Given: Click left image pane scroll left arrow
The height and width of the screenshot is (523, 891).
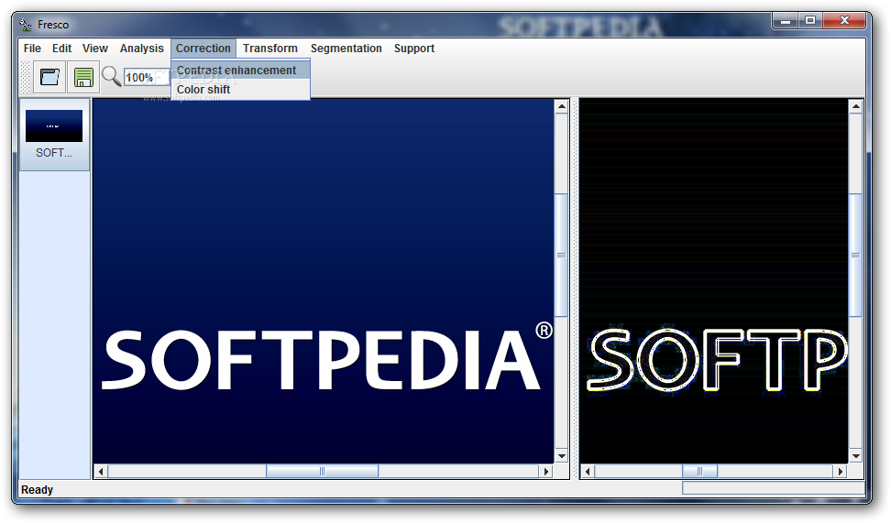Looking at the screenshot, I should [101, 472].
